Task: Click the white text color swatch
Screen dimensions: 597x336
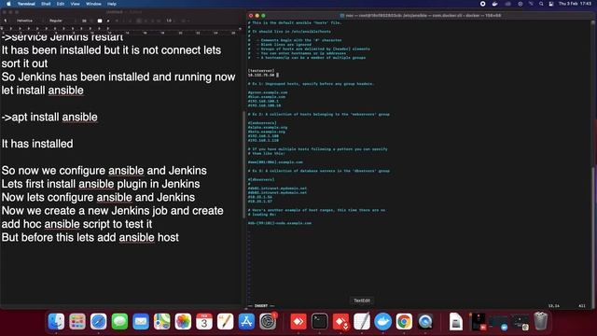Action: (x=100, y=21)
